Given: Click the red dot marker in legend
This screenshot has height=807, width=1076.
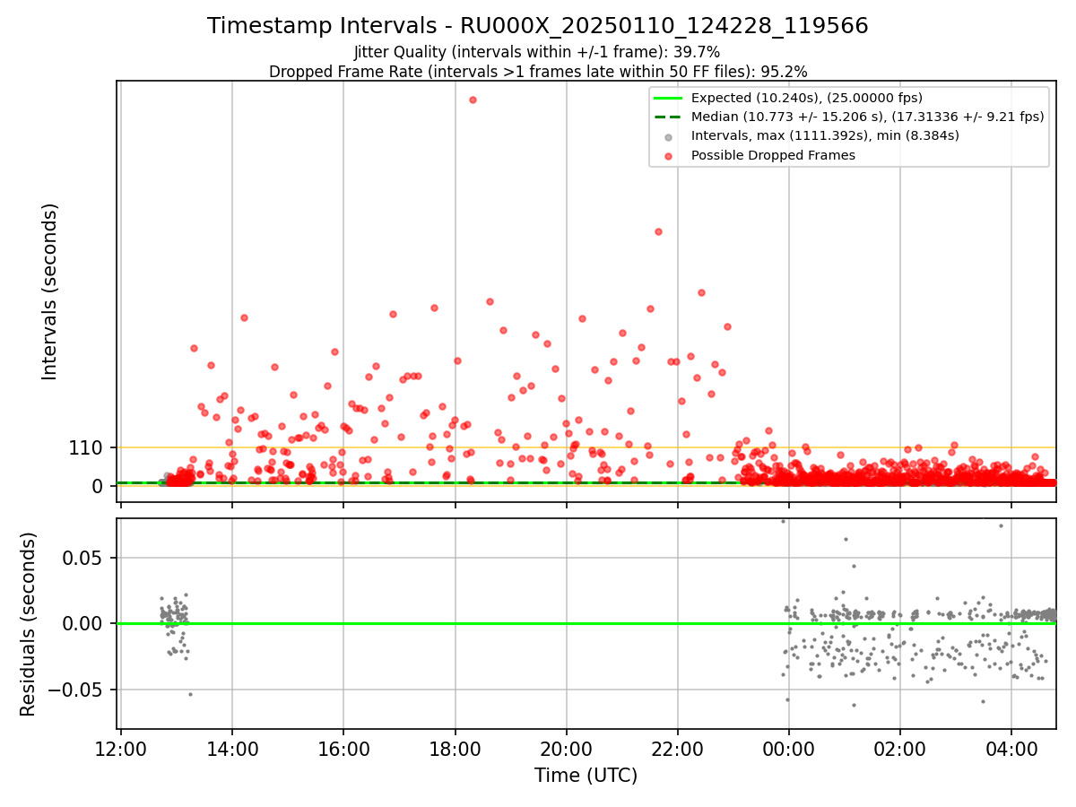Looking at the screenshot, I should pyautogui.click(x=668, y=155).
